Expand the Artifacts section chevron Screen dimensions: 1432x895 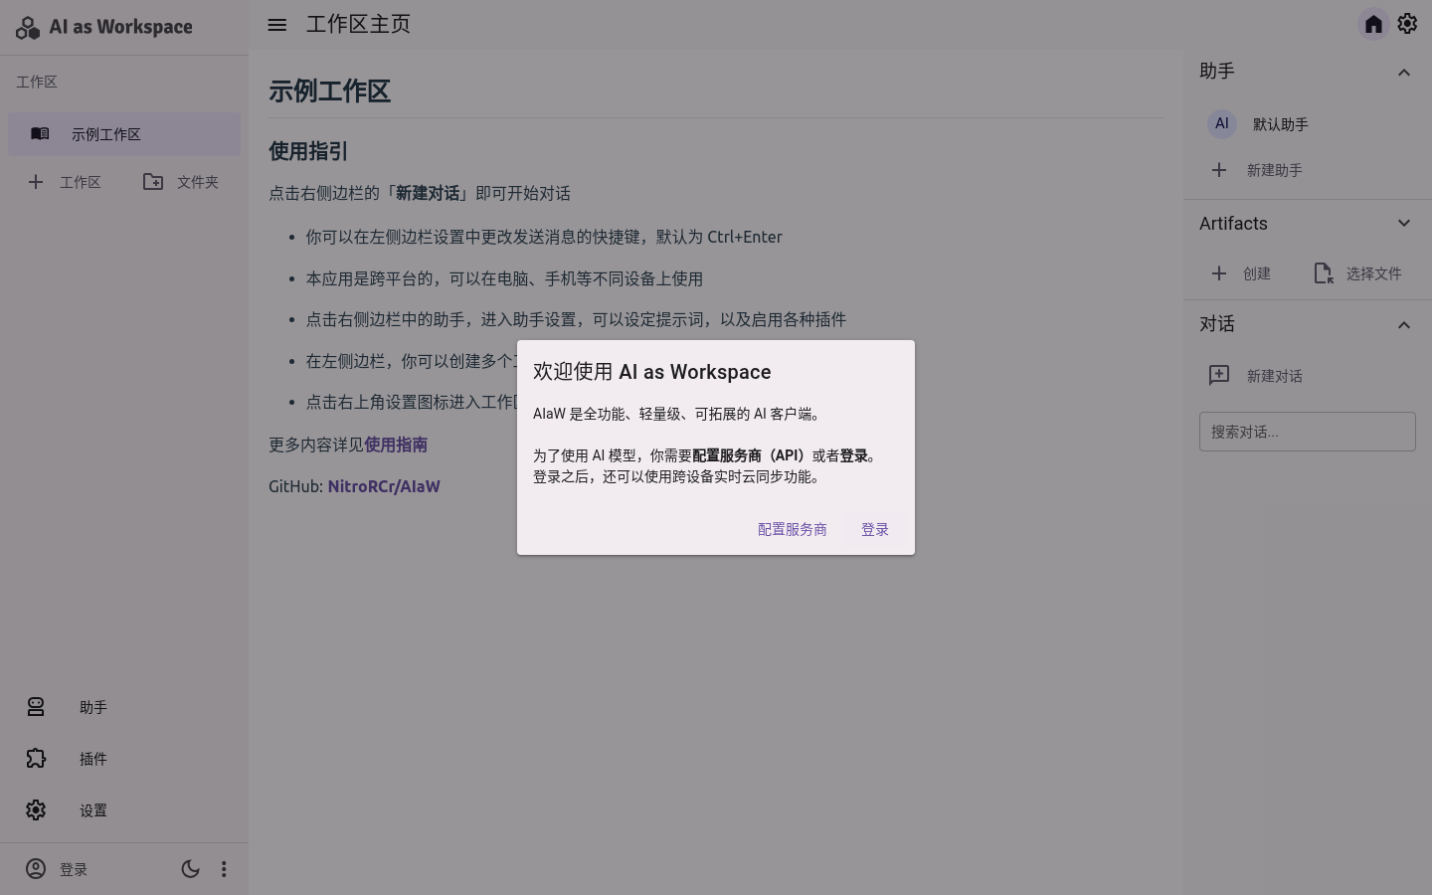coord(1404,223)
